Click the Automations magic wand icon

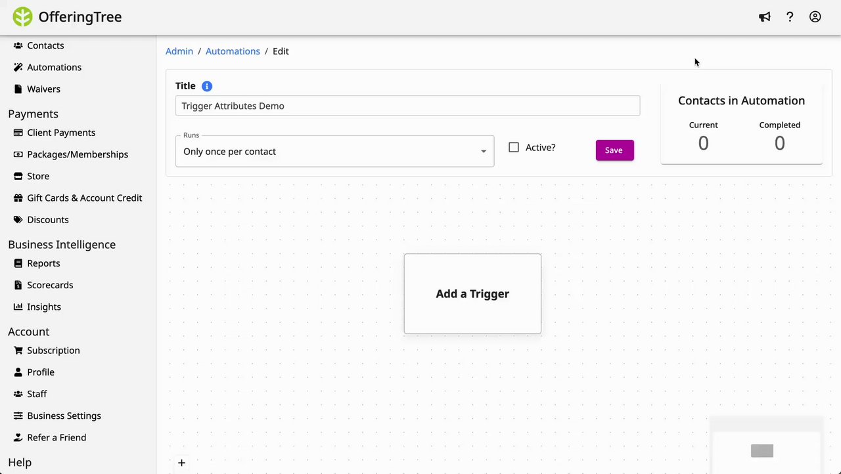pyautogui.click(x=18, y=68)
